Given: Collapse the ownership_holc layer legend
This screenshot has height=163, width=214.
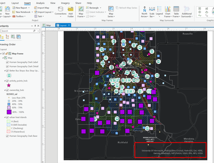Looking at the screenshot, I should (x=5, y=90).
